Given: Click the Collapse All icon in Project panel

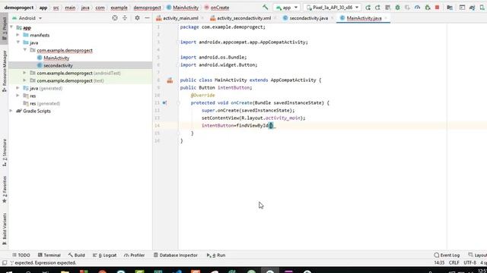Looking at the screenshot, I should [125, 18].
